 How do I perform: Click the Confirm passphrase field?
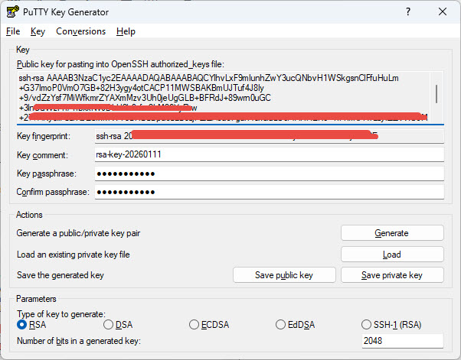tap(268, 191)
